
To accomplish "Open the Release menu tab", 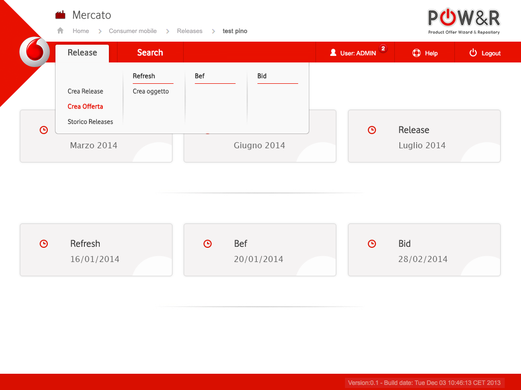I will coord(82,53).
